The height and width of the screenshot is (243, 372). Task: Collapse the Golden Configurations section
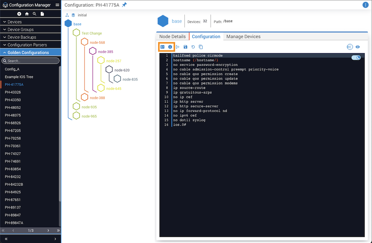(x=31, y=52)
